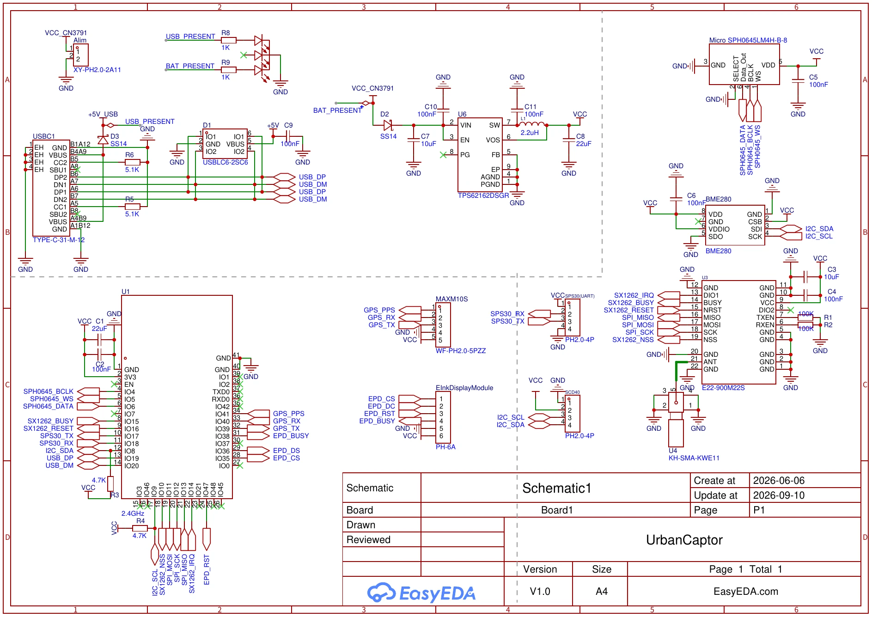Click the EInkDisplayModule heading
This screenshot has width=872, height=617.
[x=464, y=388]
